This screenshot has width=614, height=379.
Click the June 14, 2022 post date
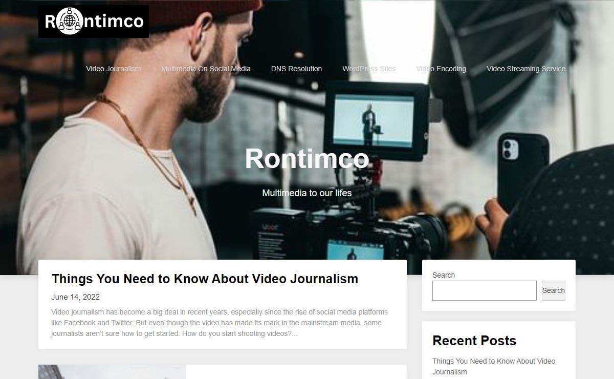tap(76, 297)
